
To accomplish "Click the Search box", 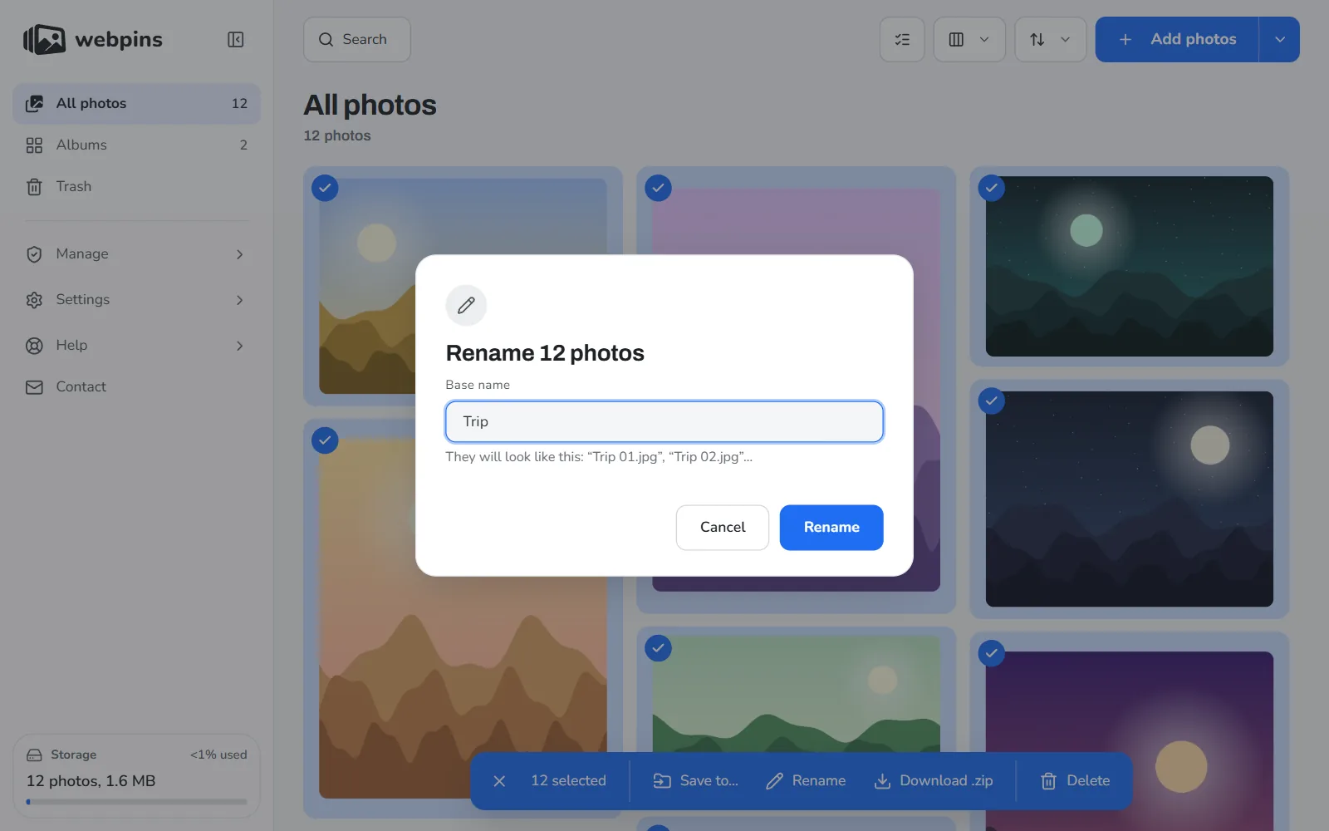I will [x=357, y=39].
